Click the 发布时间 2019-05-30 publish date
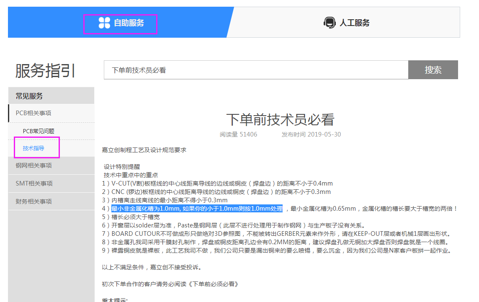The height and width of the screenshot is (302, 479). coord(311,134)
